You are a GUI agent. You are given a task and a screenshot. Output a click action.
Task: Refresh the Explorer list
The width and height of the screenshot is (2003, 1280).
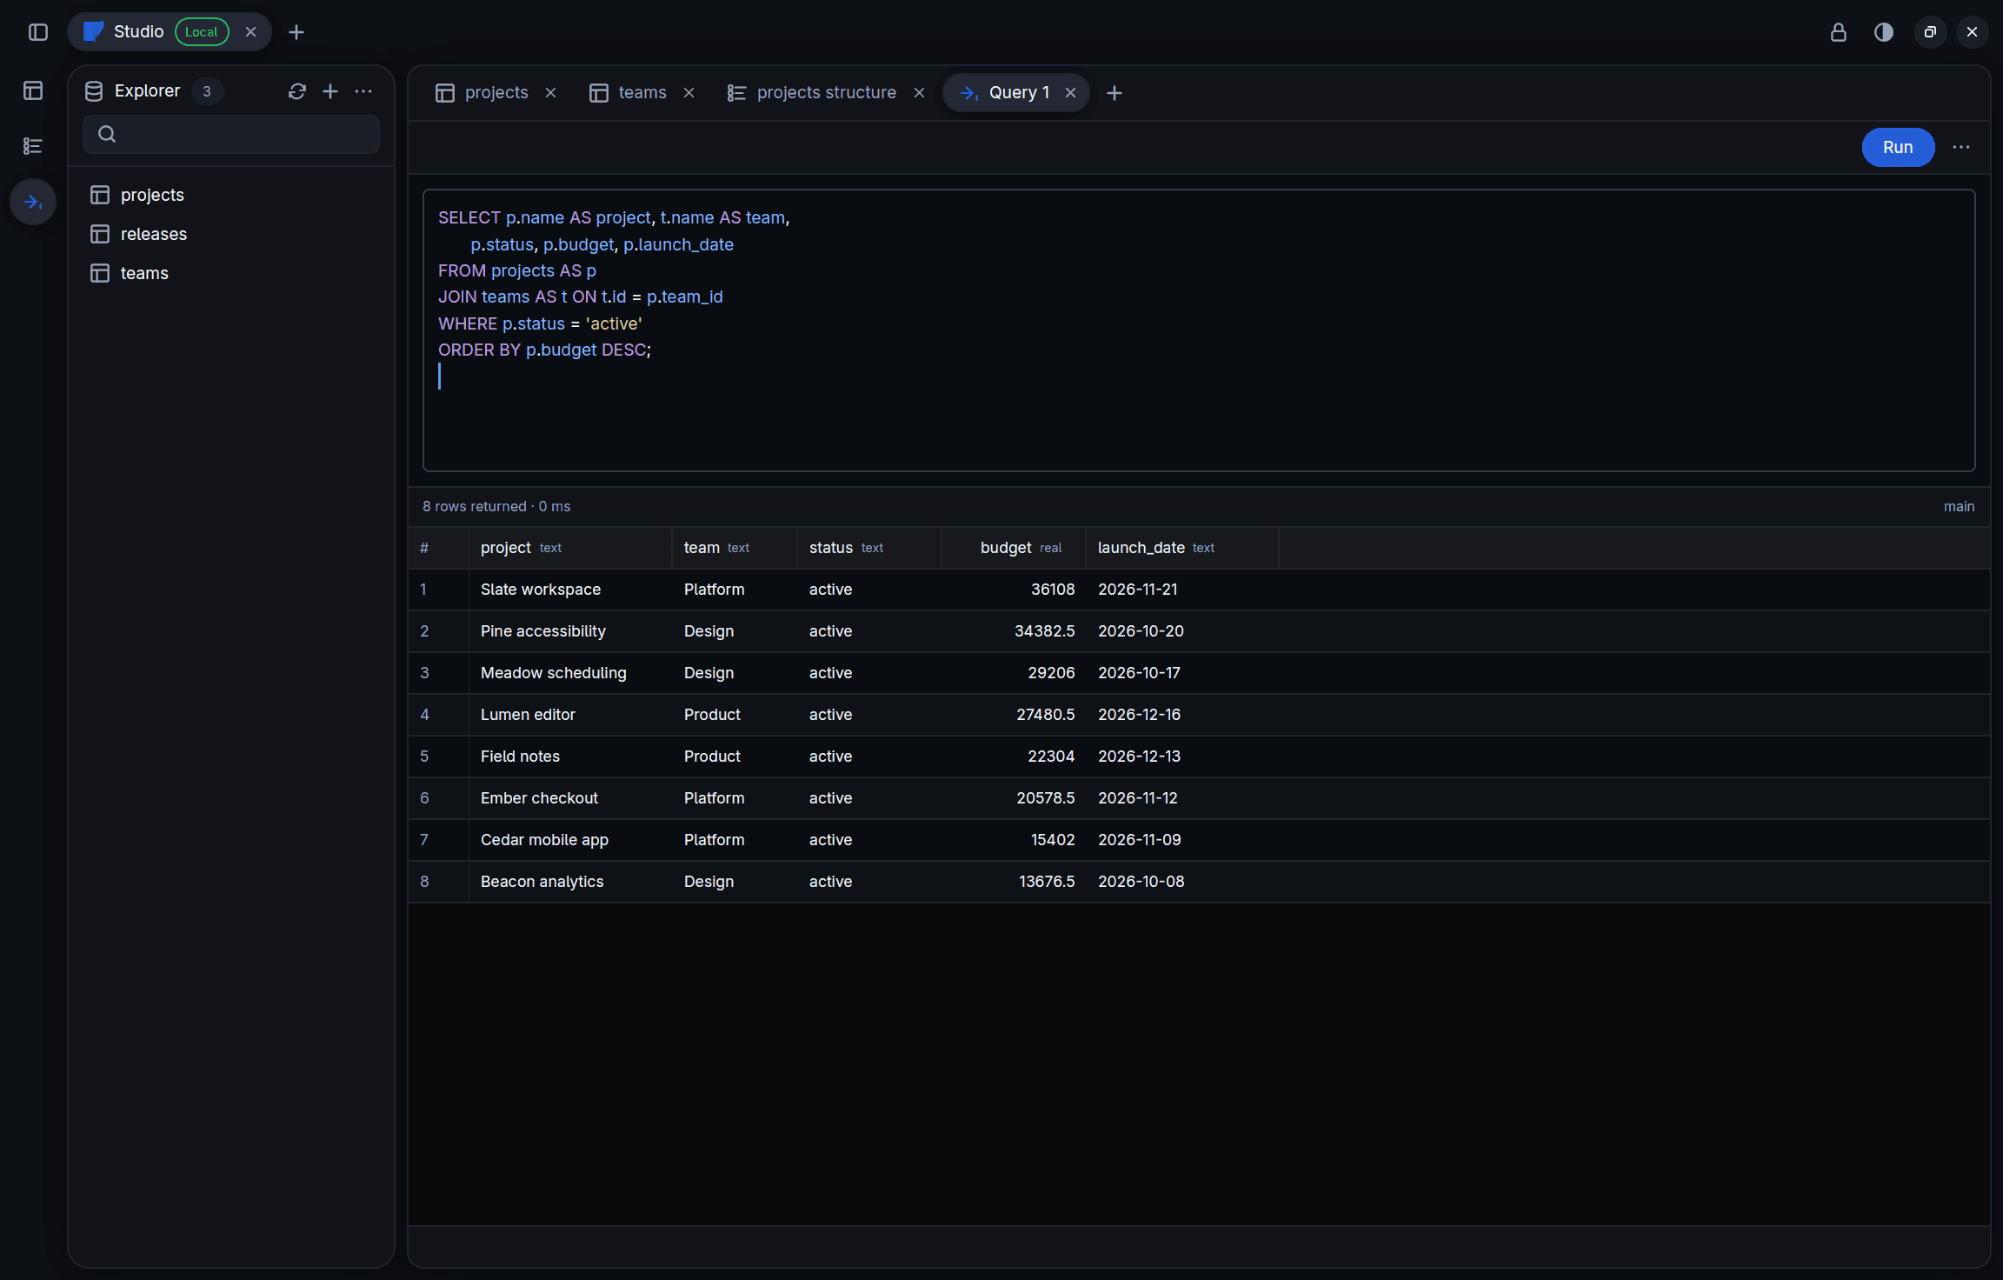click(297, 91)
